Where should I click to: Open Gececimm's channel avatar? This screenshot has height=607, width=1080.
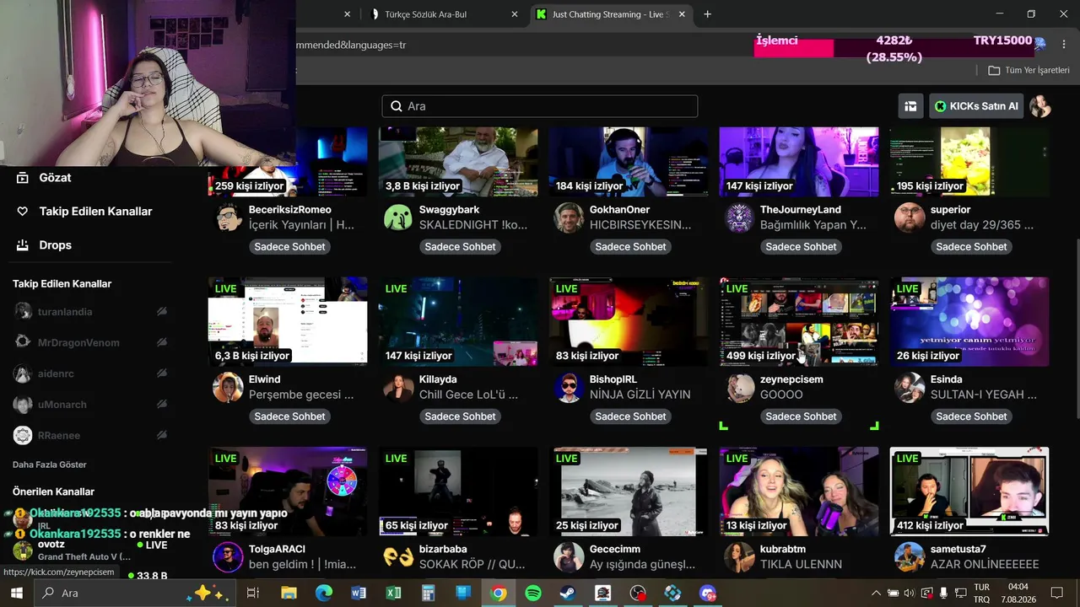569,557
